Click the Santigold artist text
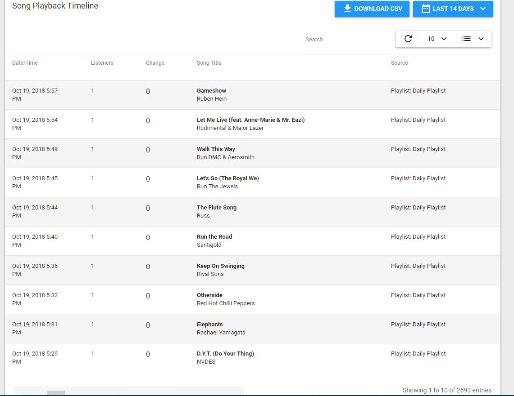The width and height of the screenshot is (514, 396). (x=209, y=245)
